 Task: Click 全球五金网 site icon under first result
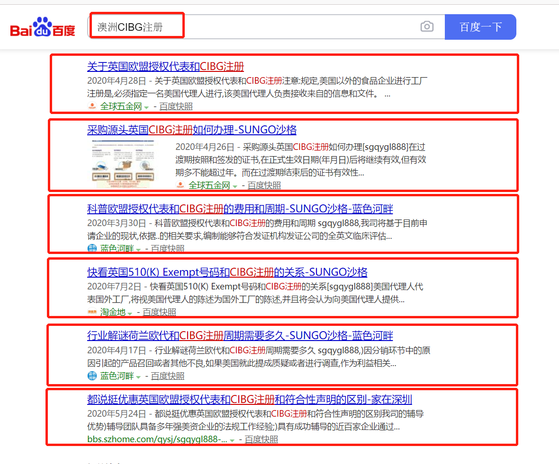click(92, 106)
